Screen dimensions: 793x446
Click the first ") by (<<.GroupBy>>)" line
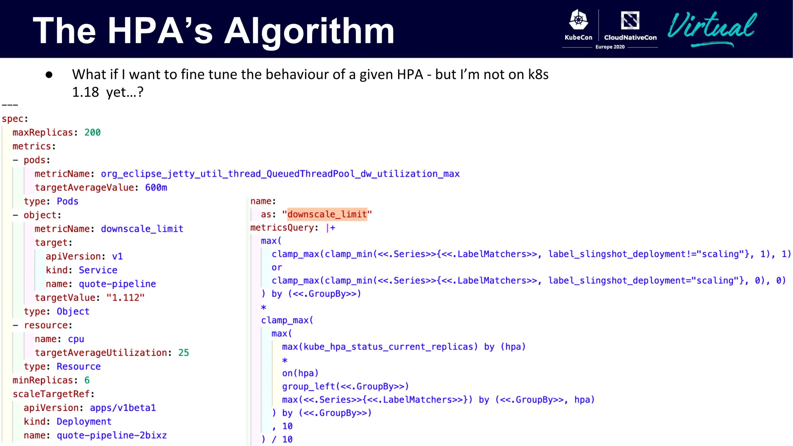pos(311,294)
